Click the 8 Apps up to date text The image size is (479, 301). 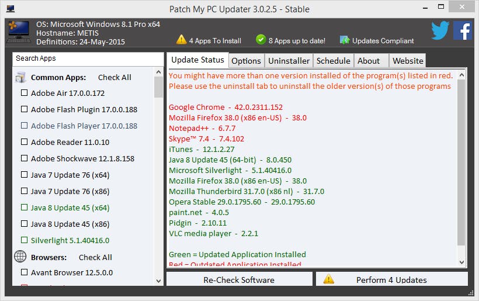297,41
